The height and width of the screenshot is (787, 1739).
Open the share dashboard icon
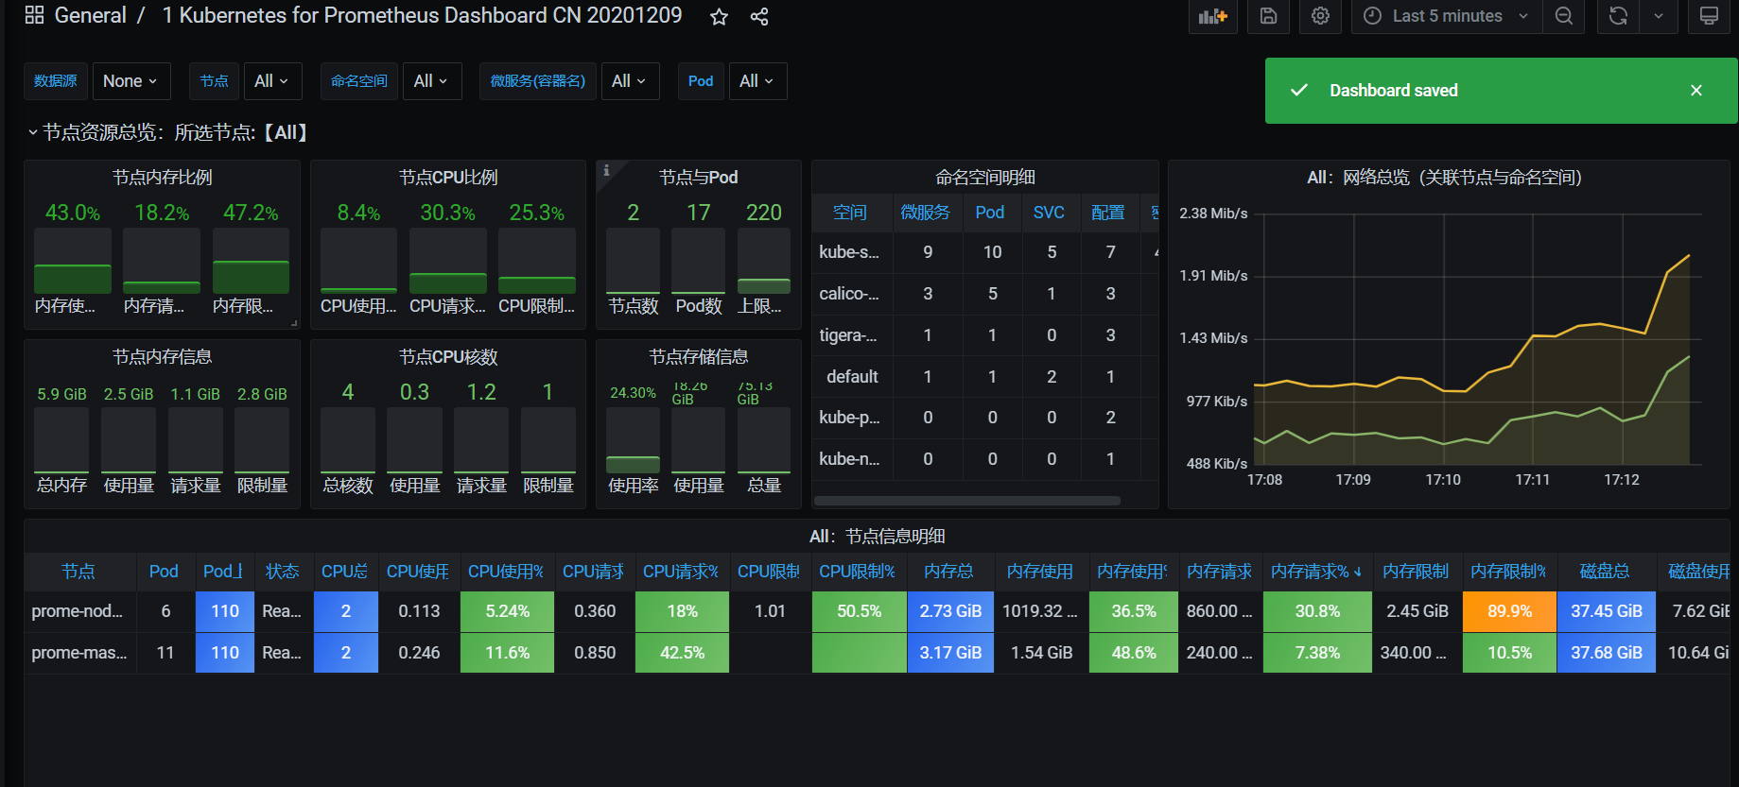[x=758, y=16]
